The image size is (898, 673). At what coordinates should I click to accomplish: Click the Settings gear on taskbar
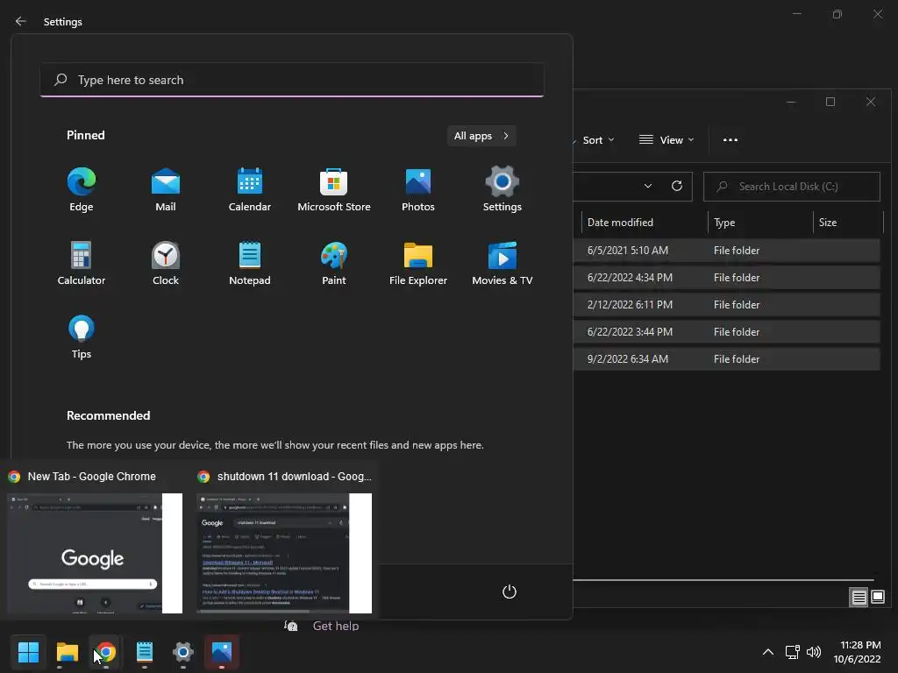tap(183, 652)
